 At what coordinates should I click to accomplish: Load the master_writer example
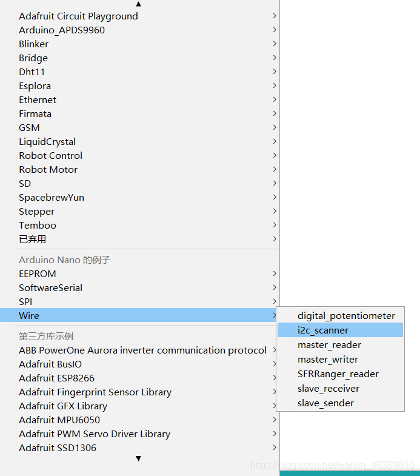coord(340,360)
